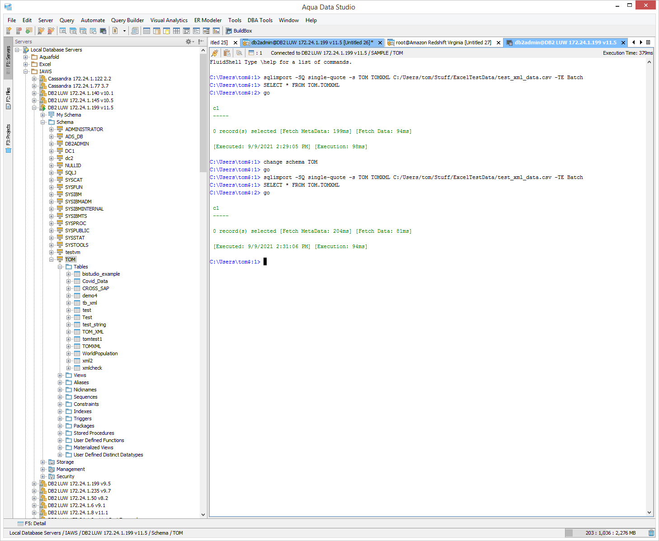Open the DBA Tools menu
Viewport: 659px width, 541px height.
[260, 20]
